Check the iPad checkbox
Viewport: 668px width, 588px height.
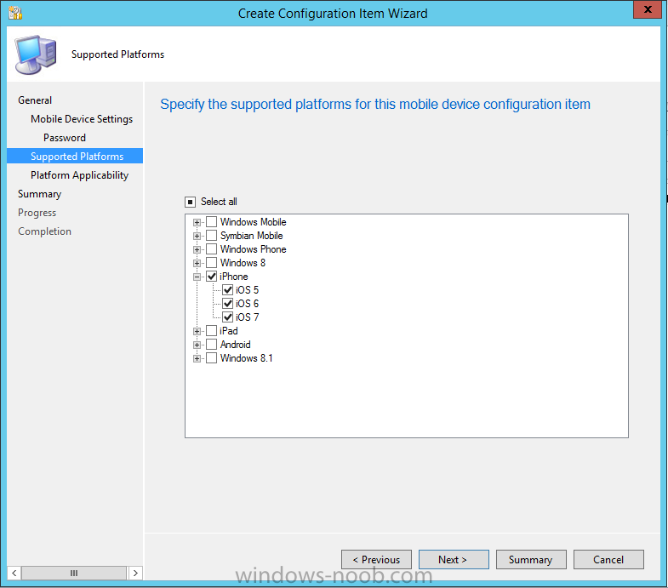point(211,331)
